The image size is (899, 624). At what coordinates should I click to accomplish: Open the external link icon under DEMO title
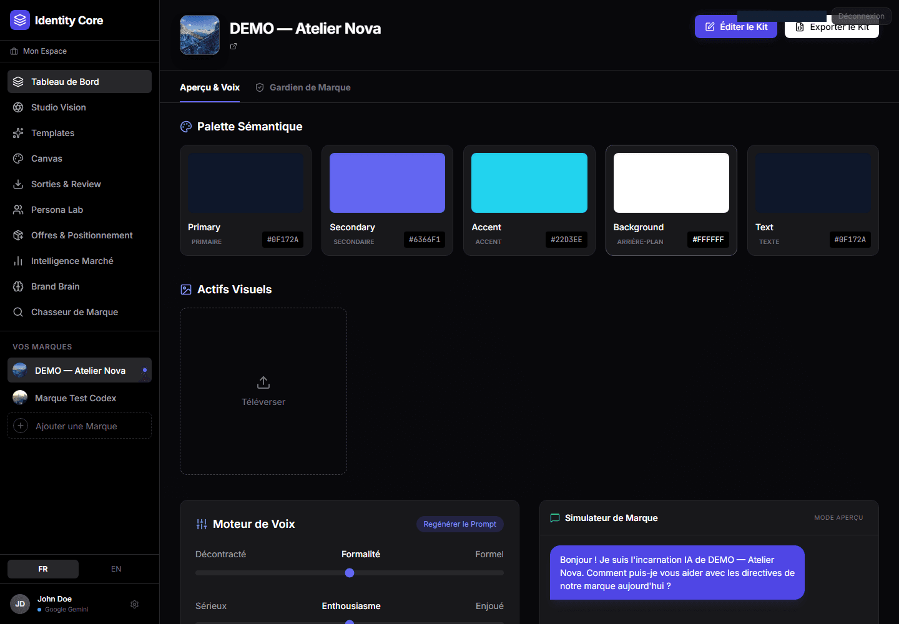click(233, 46)
